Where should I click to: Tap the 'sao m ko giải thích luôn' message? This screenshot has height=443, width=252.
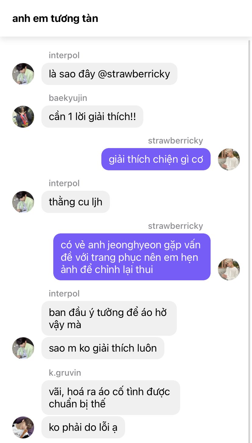click(x=103, y=348)
